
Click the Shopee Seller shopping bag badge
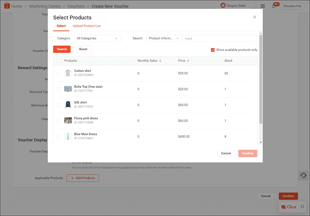pyautogui.click(x=223, y=5)
